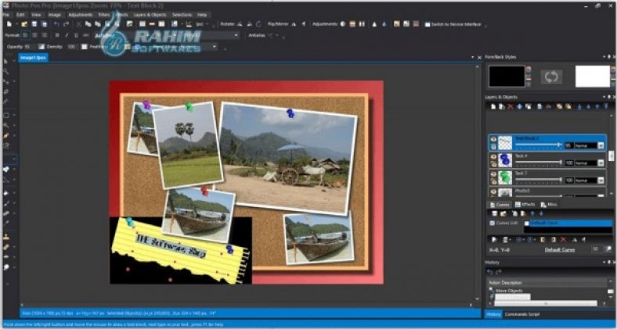Apply italic to the text block
Viewport: 617px width, 329px height.
pyautogui.click(x=67, y=35)
